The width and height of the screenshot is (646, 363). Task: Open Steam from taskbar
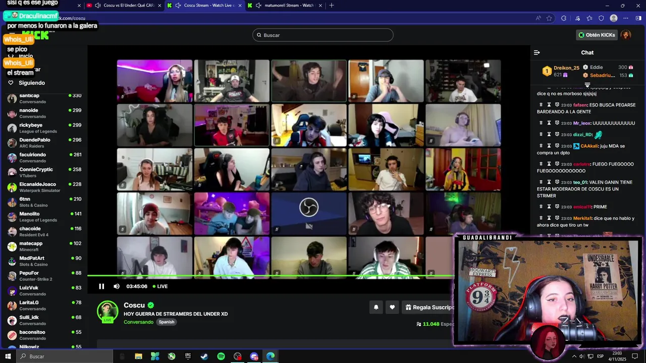pos(204,356)
